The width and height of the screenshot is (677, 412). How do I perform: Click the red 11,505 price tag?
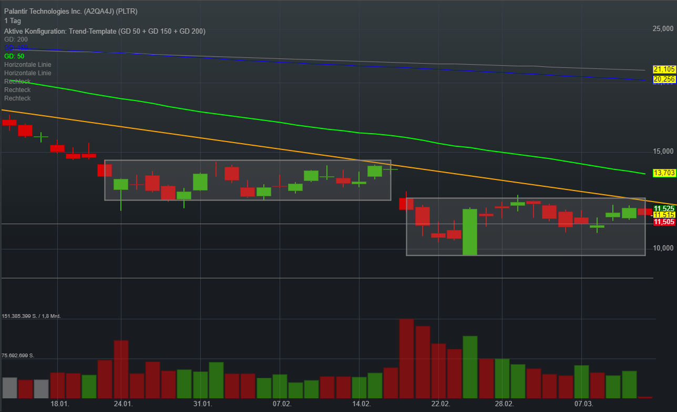[664, 222]
